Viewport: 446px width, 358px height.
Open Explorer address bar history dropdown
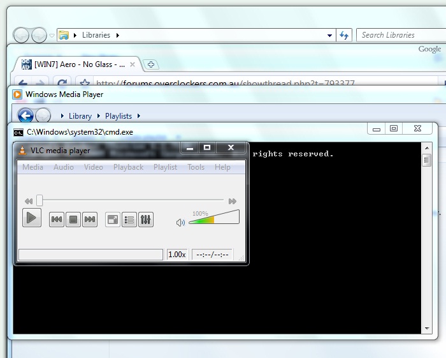point(329,36)
